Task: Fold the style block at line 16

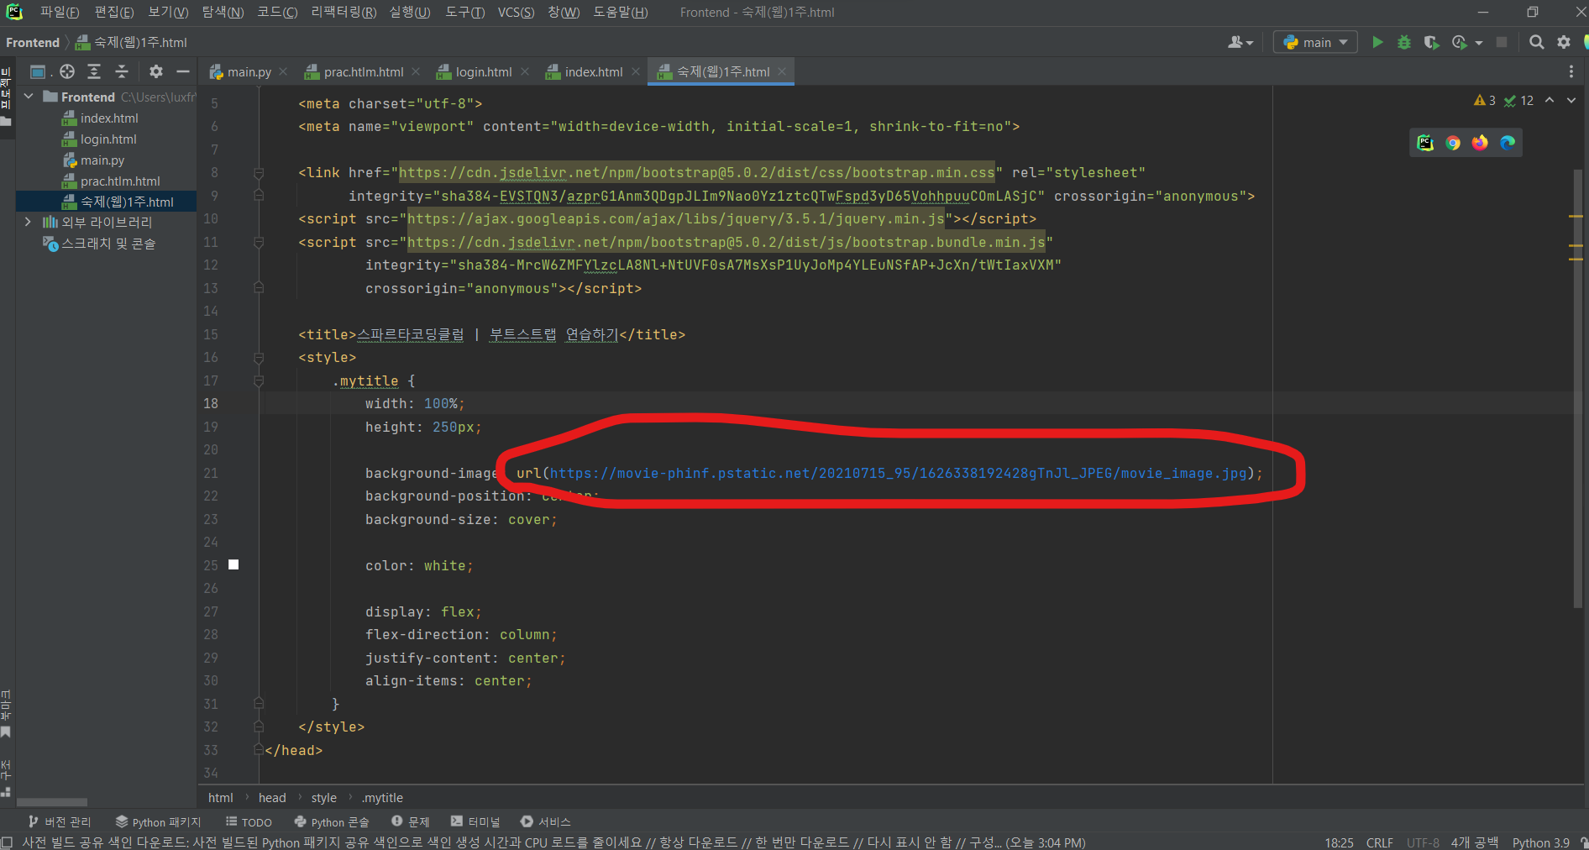Action: (x=259, y=358)
